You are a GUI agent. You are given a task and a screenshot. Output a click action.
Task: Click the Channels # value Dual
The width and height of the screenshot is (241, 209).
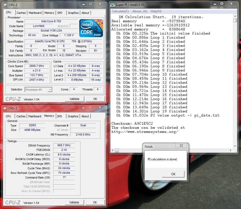83,125
